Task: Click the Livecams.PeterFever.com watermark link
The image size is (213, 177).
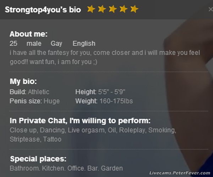Action: coord(180,173)
